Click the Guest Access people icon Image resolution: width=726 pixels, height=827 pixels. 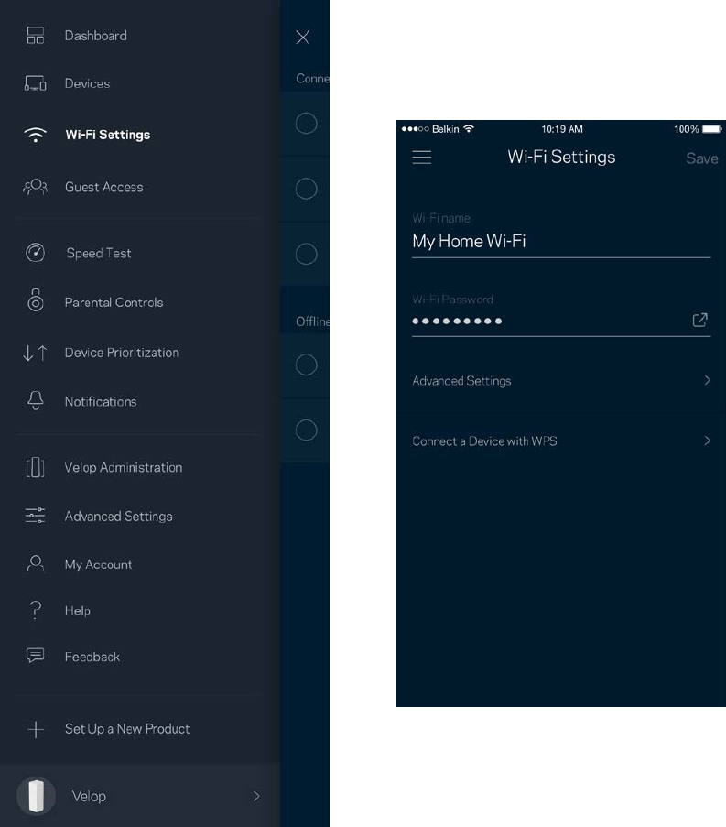(x=36, y=187)
